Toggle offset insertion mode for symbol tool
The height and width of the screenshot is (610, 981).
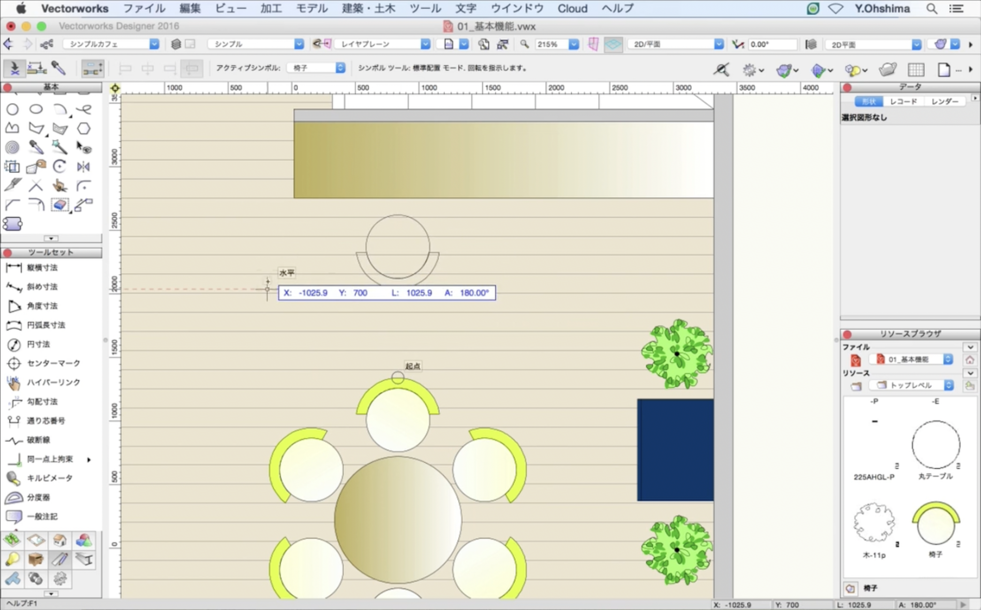point(37,69)
